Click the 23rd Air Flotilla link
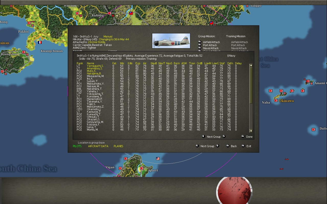 coord(97,42)
